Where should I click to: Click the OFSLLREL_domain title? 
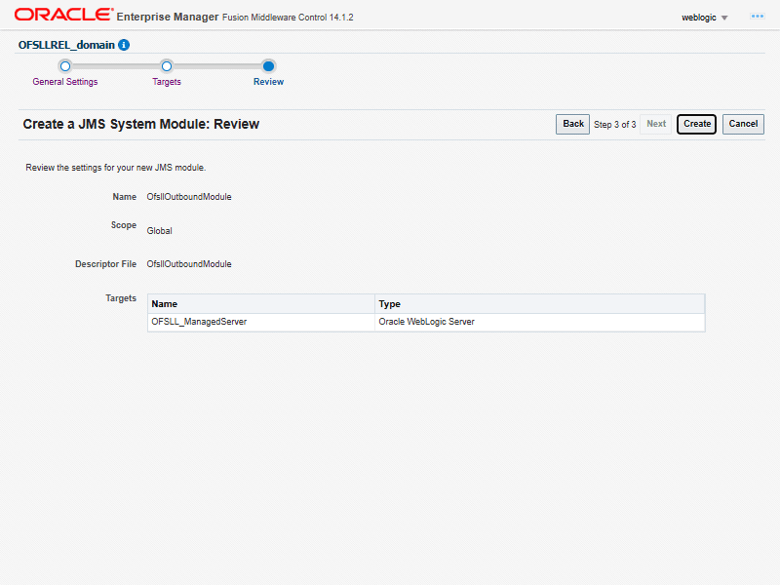[x=66, y=45]
